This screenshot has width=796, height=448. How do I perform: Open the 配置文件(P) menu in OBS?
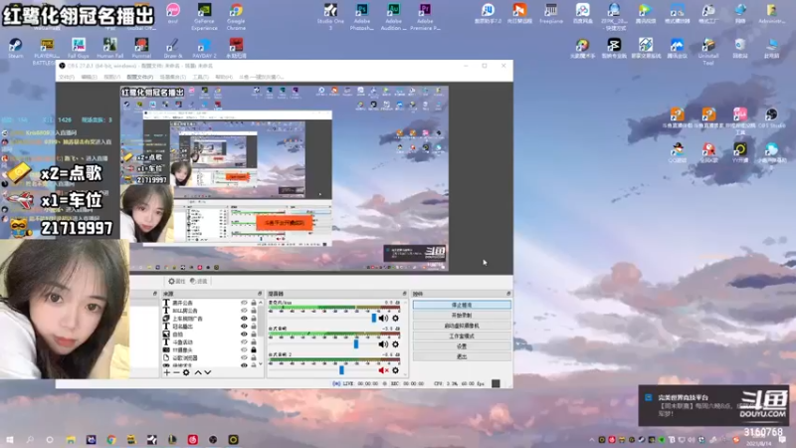[139, 78]
